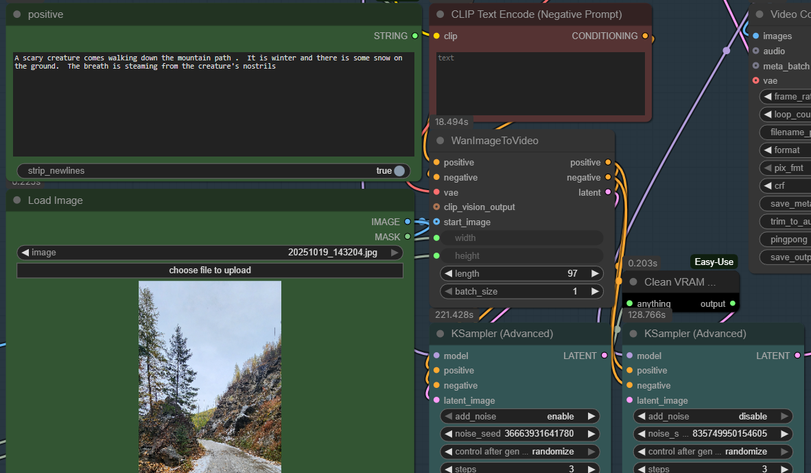Viewport: 811px width, 473px height.
Task: Toggle the strip_newlines switch
Action: click(399, 171)
